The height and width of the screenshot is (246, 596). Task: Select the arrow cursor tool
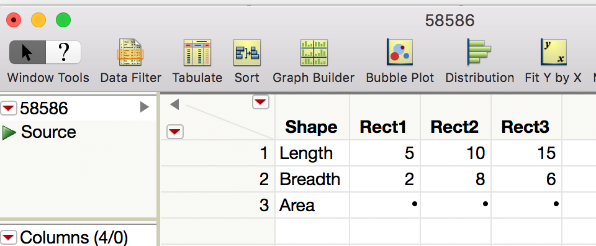[x=27, y=52]
